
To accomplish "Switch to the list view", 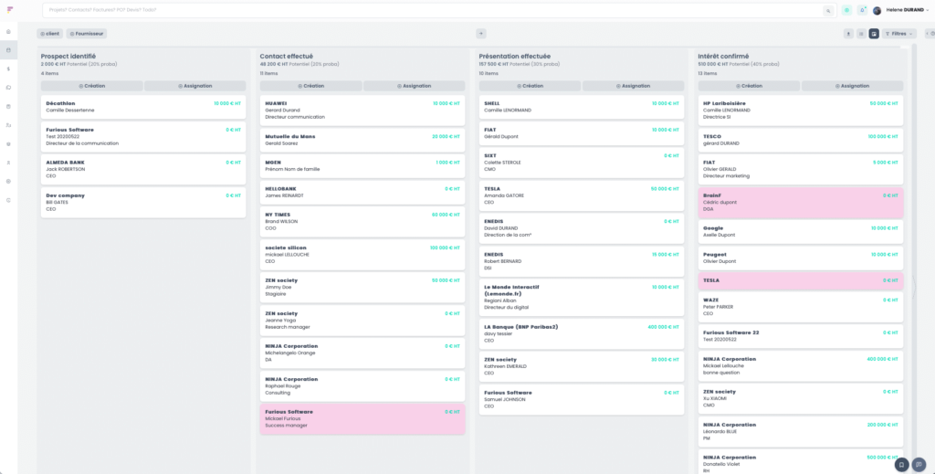I will pos(861,34).
